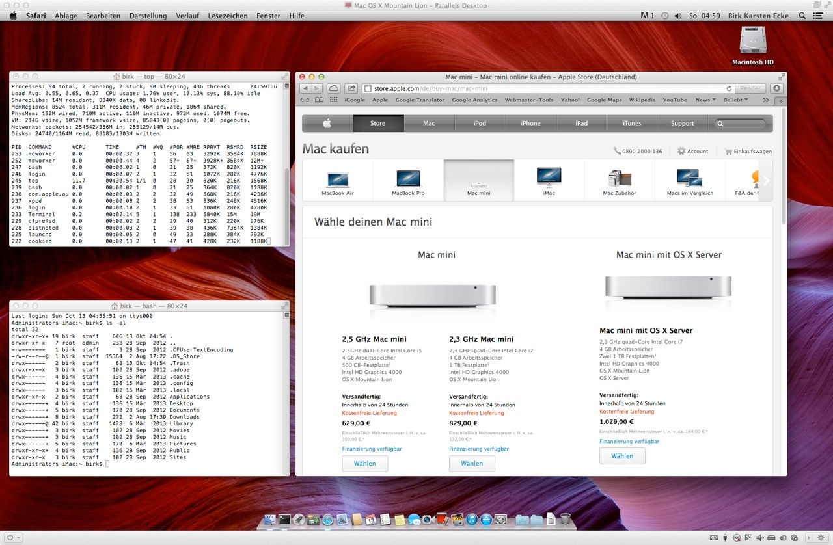
Task: Click the Parallels power button bottom-left
Action: click(10, 538)
